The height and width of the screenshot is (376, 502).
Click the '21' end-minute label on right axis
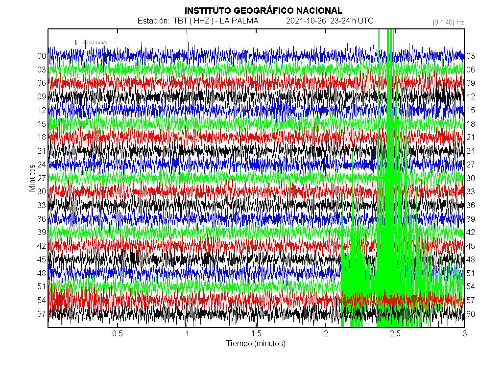pyautogui.click(x=471, y=137)
